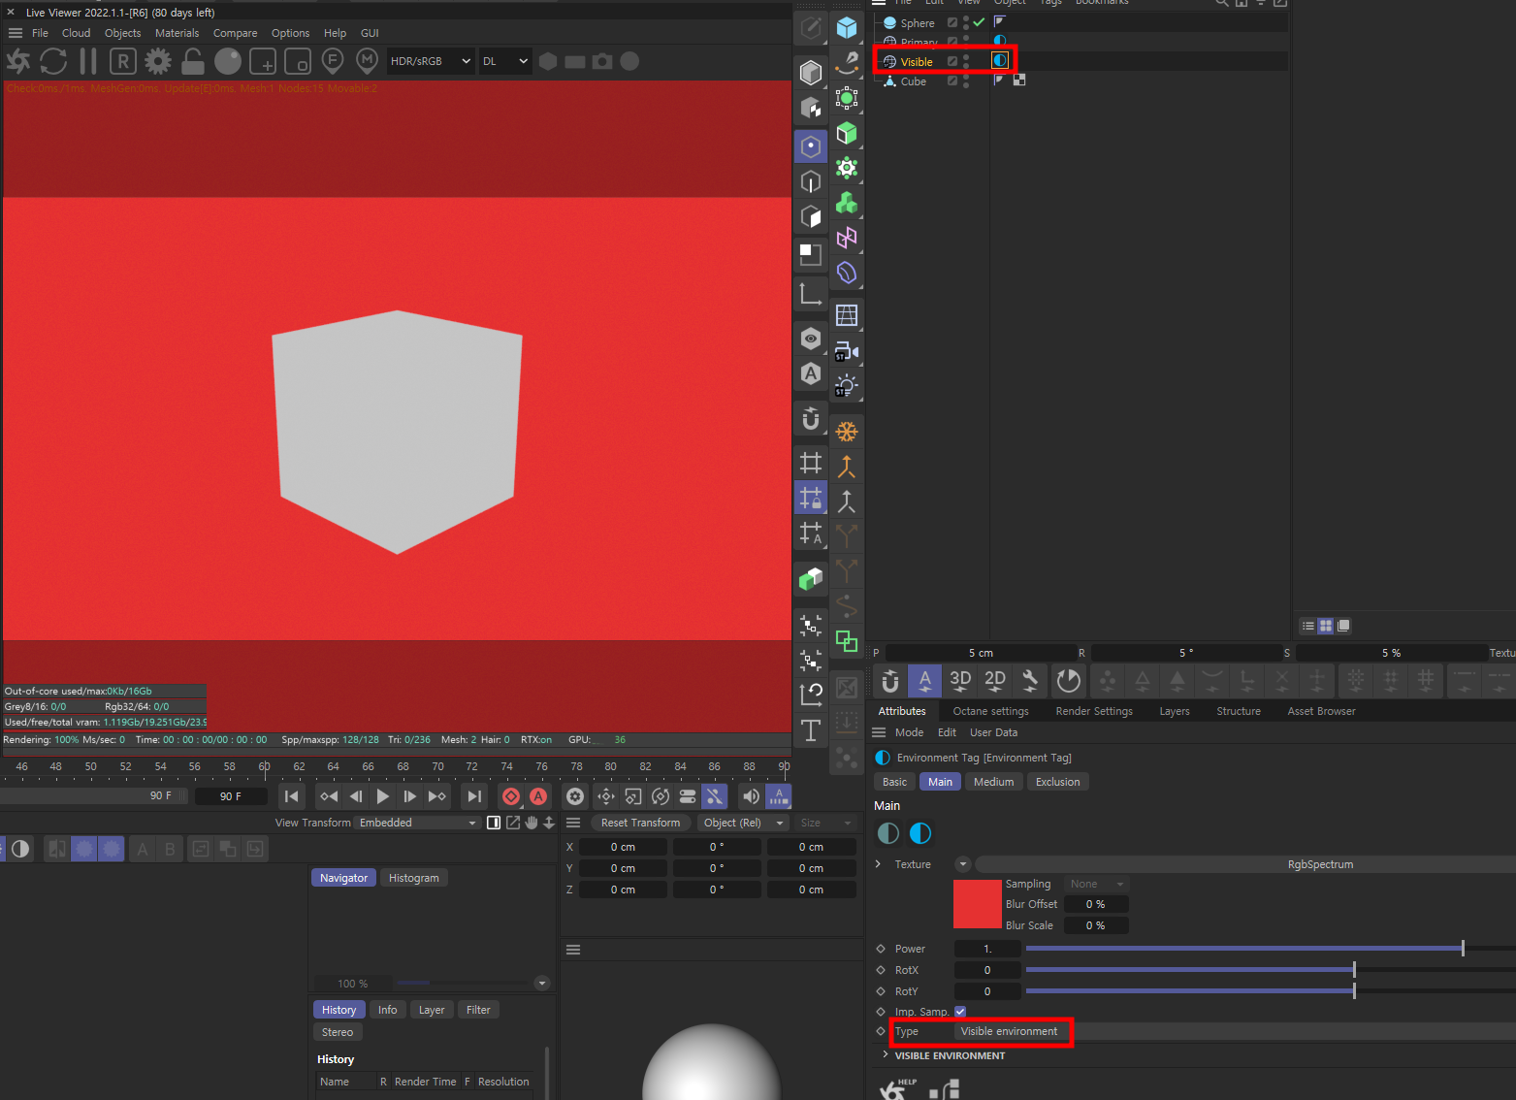Click the auto snapping A icon

click(x=925, y=681)
